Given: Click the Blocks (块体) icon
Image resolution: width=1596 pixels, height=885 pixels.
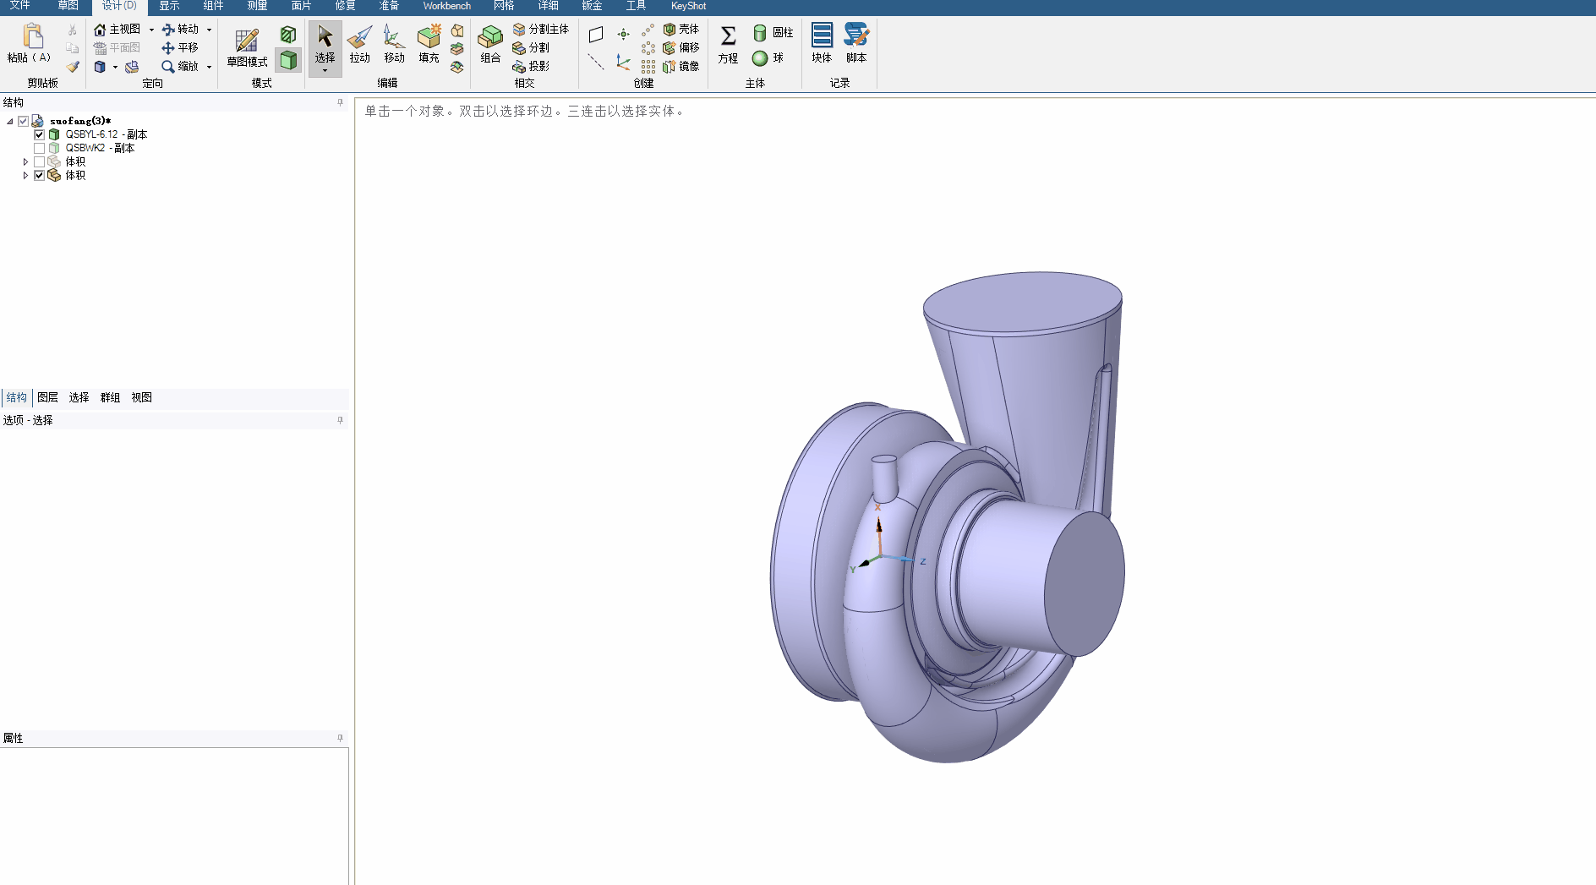Looking at the screenshot, I should click(822, 45).
